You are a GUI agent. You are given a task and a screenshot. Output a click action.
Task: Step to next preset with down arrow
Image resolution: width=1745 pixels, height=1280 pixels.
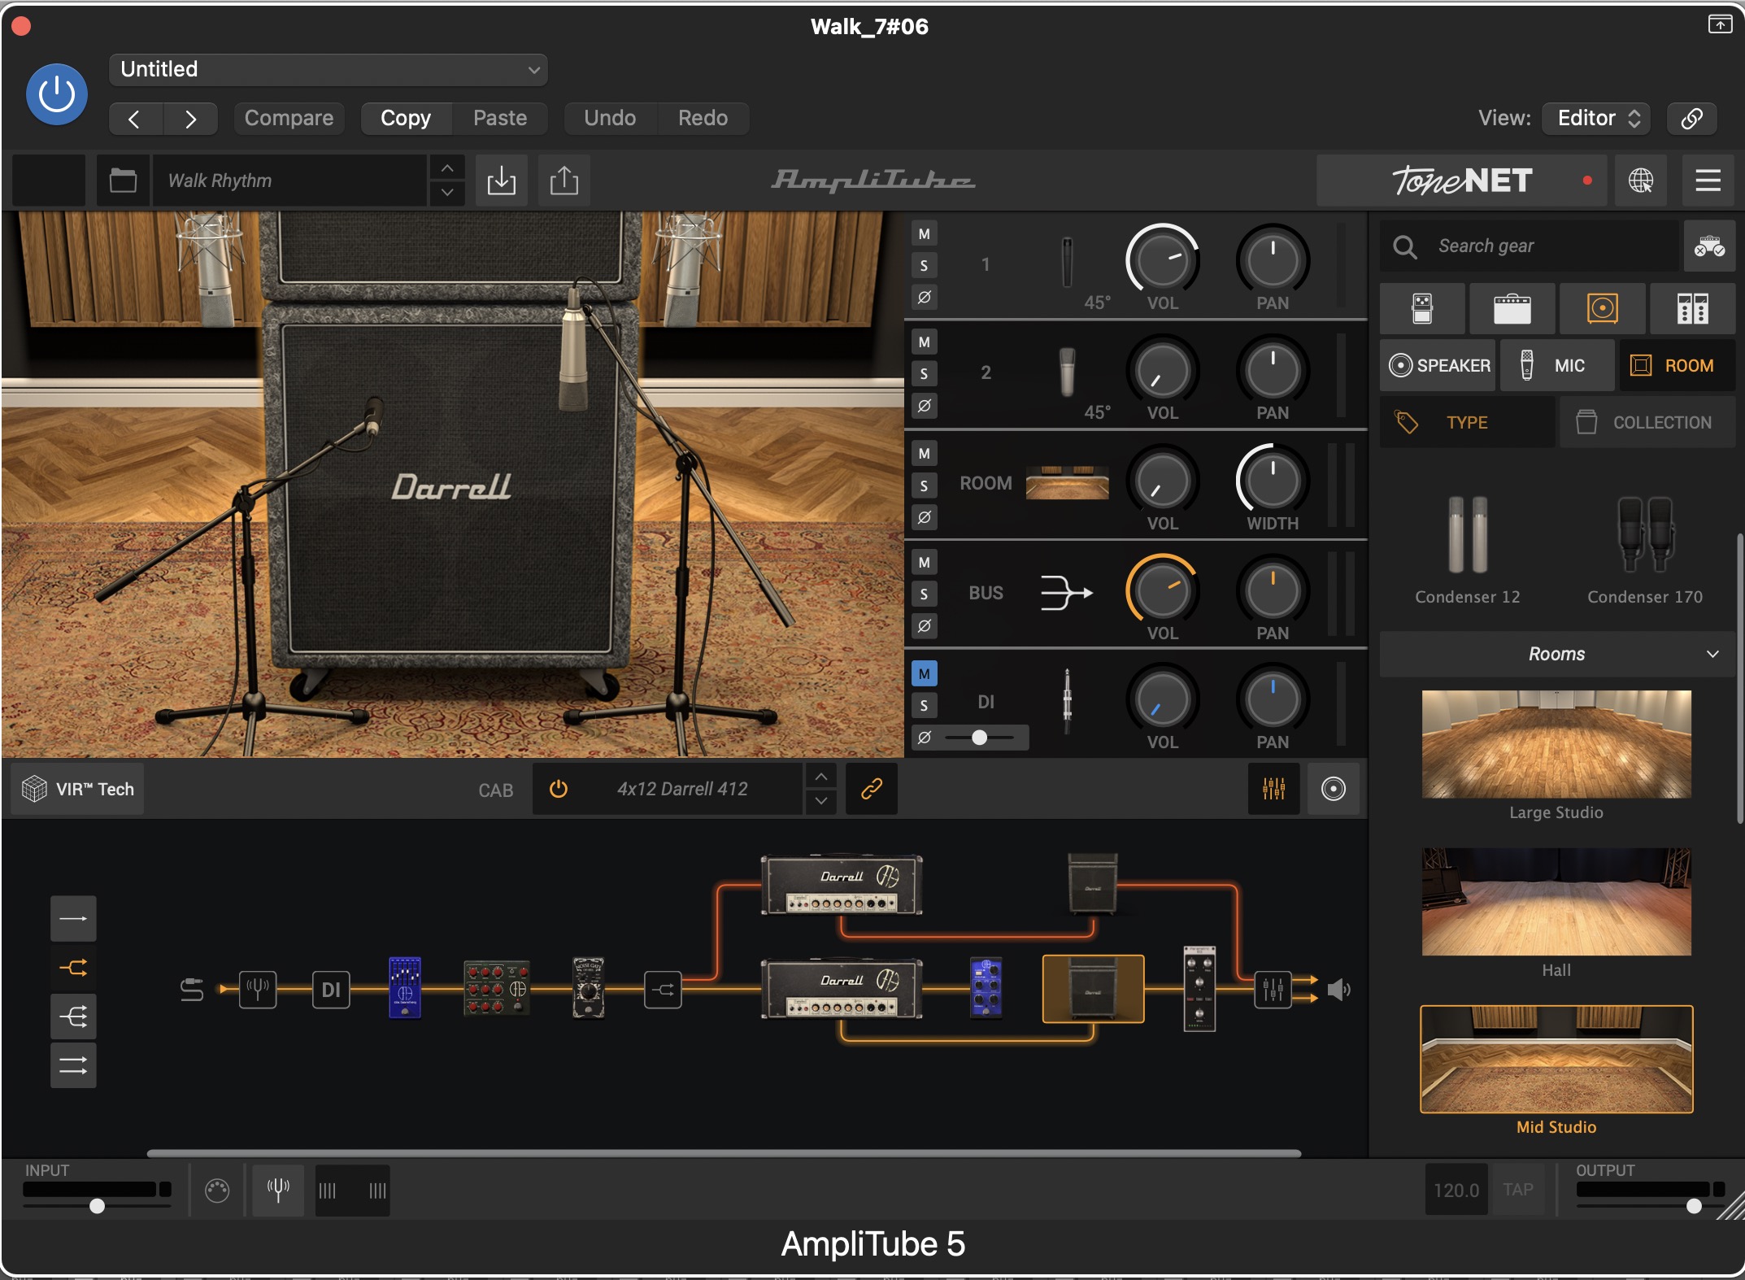pos(447,193)
